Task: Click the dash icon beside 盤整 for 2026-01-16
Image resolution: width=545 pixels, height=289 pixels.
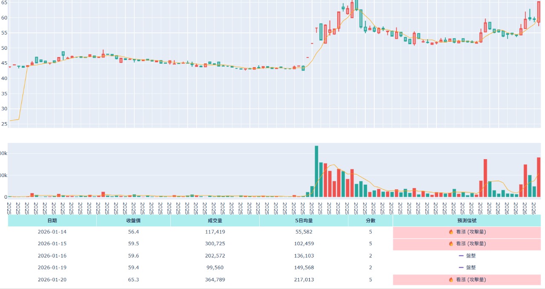Action: 462,256
